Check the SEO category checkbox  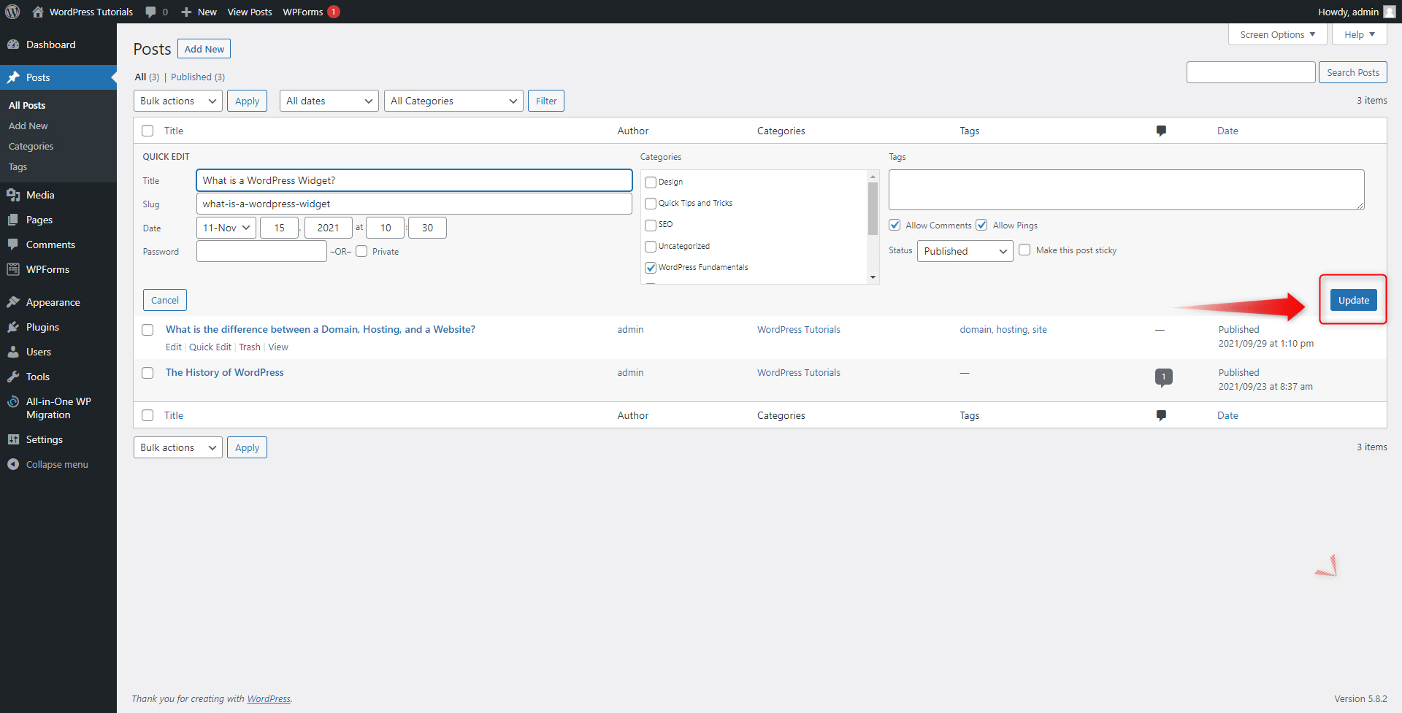click(651, 225)
